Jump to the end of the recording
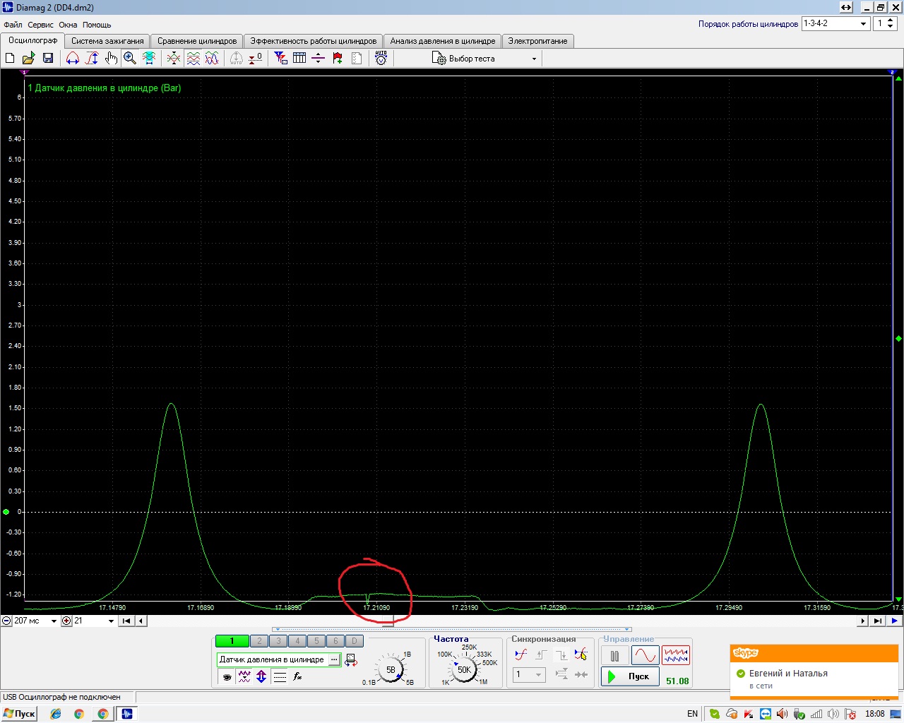Screen dimensions: 904x723 (x=877, y=621)
